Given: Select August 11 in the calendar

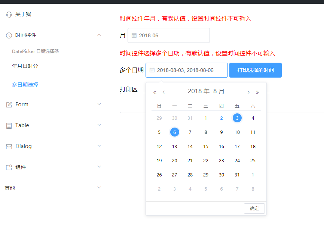Looking at the screenshot, I should (x=253, y=132).
